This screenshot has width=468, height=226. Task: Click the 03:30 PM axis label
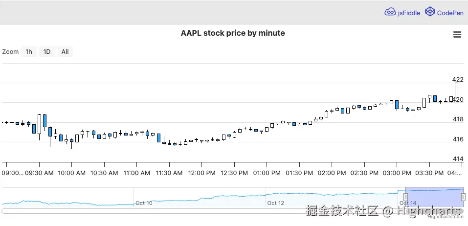429,173
